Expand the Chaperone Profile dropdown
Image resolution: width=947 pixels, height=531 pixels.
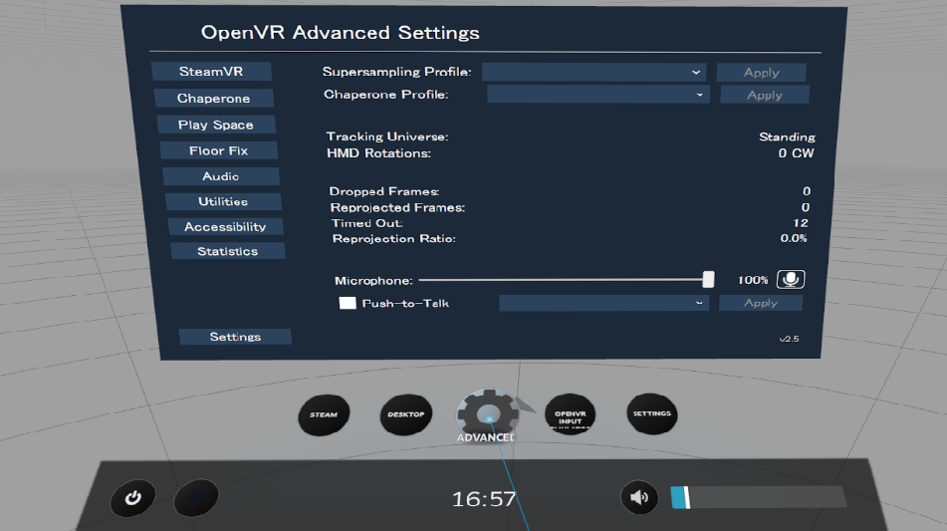(x=597, y=95)
